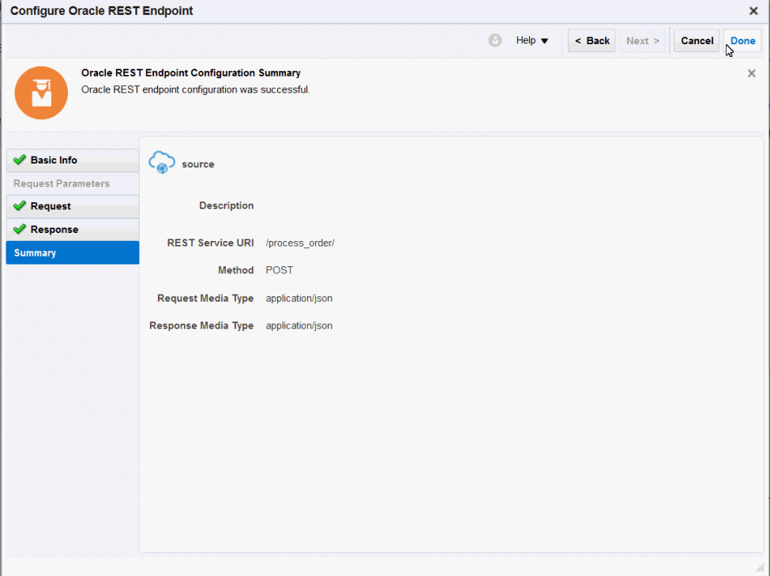The image size is (770, 576).
Task: Click the REST Service URI label
Action: point(210,243)
